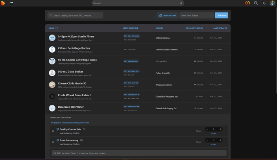Click the location pin for Quality Control Lab
Screen dimensions: 277x160
[57, 129]
